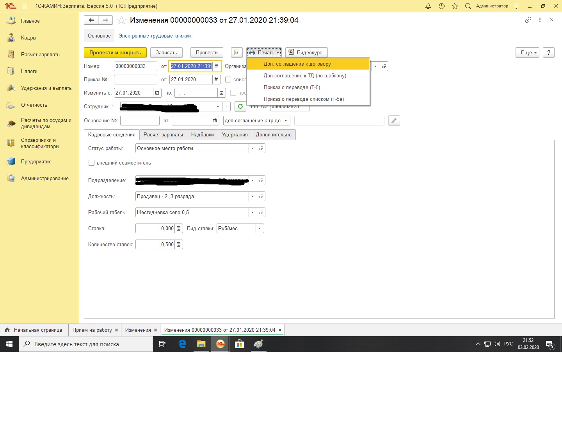Expand the Должность dropdown list
Viewport: 562px width, 424px height.
(x=253, y=197)
